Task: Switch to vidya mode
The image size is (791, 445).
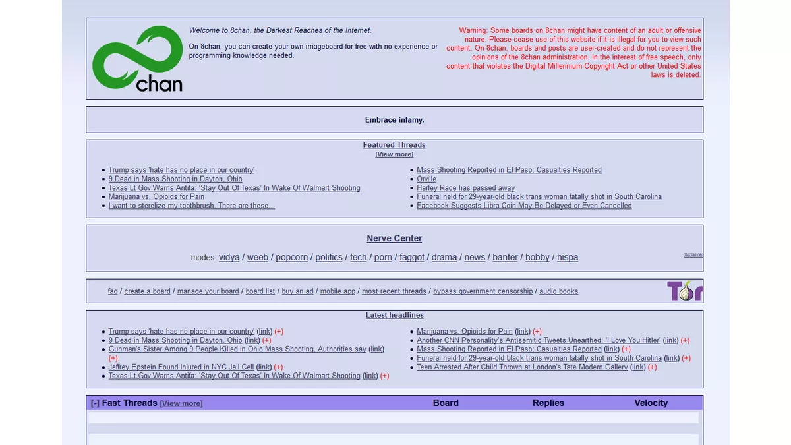Action: tap(229, 258)
